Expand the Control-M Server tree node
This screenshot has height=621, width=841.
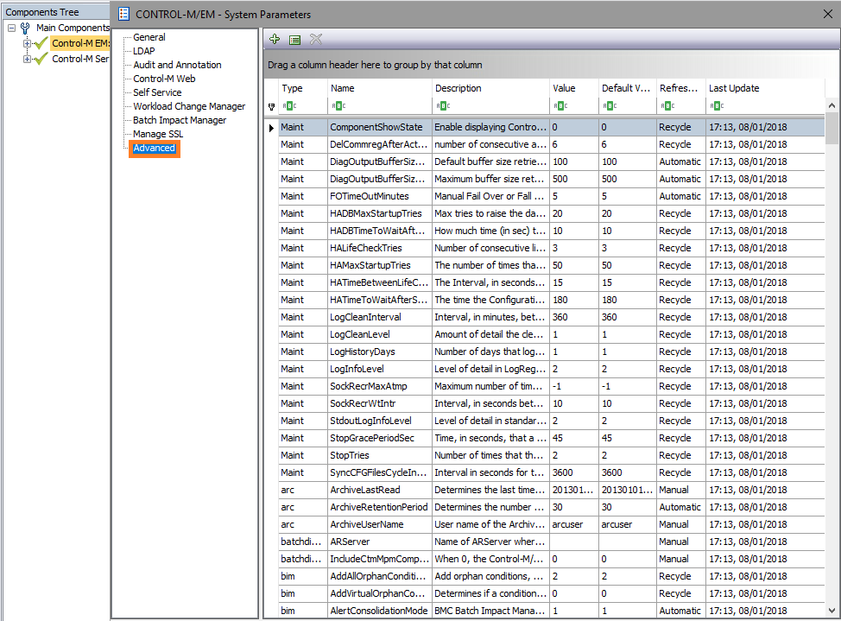(x=26, y=59)
